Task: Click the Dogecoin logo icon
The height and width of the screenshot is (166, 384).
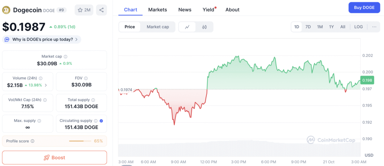Action: pyautogui.click(x=6, y=10)
